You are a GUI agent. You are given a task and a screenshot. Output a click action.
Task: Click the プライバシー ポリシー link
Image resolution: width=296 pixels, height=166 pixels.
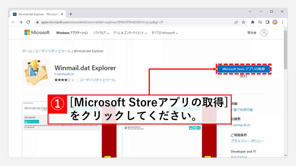(247, 141)
